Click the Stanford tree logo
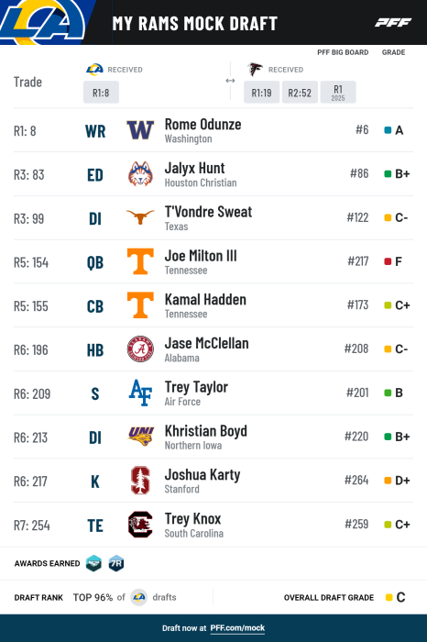The width and height of the screenshot is (427, 642). click(140, 480)
